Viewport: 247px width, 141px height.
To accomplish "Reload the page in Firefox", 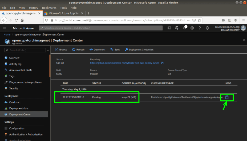I will tap(16, 20).
